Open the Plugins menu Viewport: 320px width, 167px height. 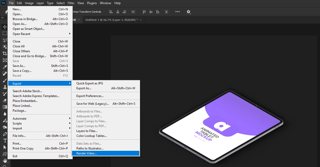(x=92, y=3)
